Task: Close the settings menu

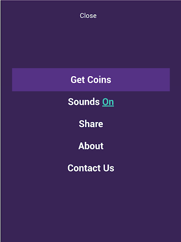Action: click(88, 16)
